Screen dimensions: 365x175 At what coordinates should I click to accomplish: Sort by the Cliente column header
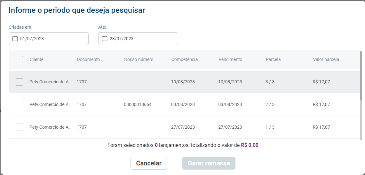coord(36,59)
